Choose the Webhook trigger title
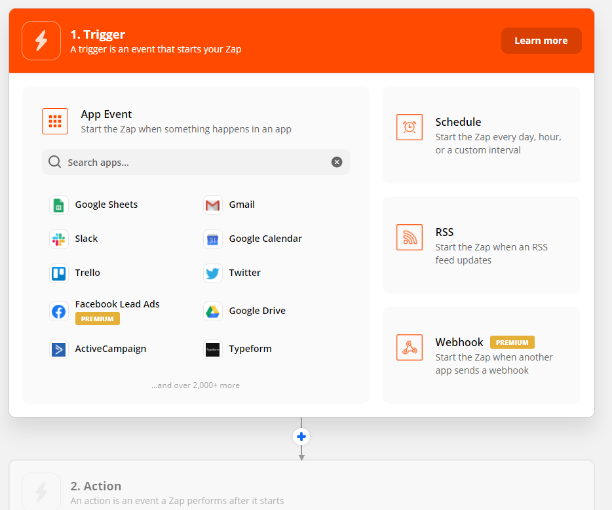 459,342
